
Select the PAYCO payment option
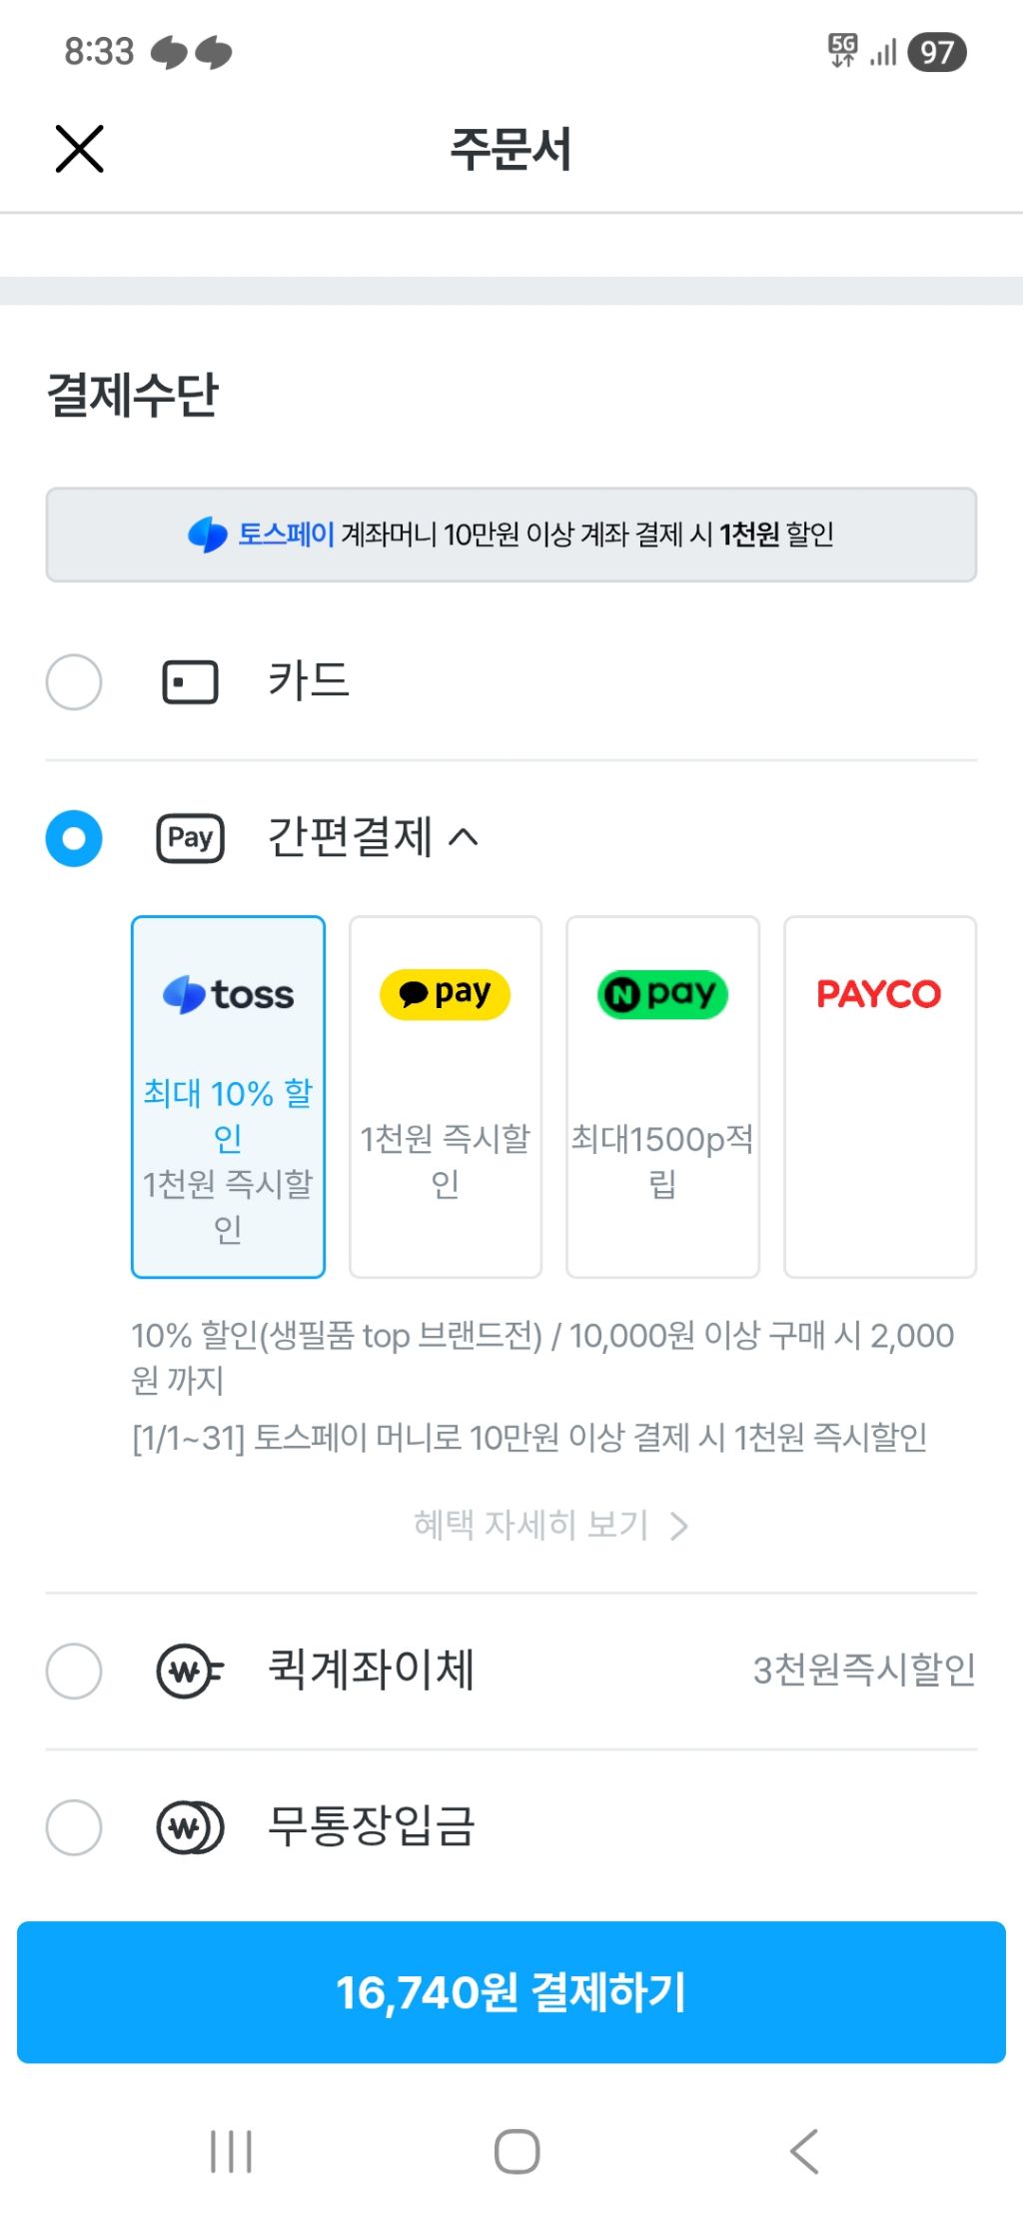[x=879, y=1094]
